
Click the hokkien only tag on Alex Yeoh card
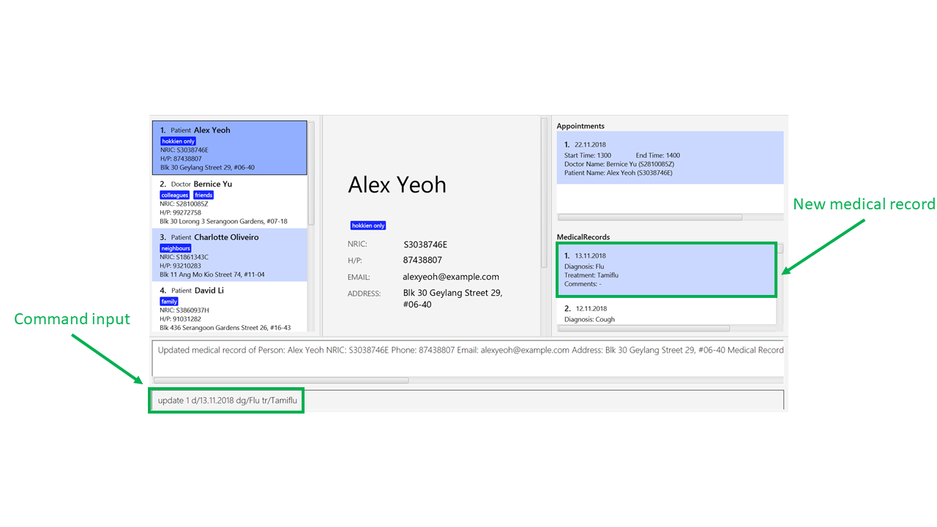tap(178, 141)
